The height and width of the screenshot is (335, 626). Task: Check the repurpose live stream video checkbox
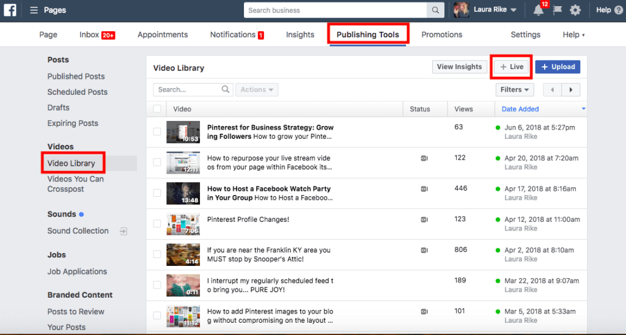(157, 162)
